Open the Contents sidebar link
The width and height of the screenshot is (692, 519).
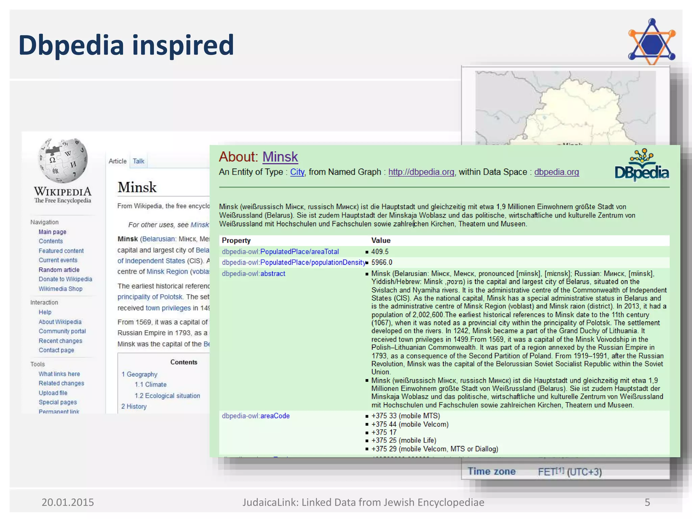pos(51,241)
